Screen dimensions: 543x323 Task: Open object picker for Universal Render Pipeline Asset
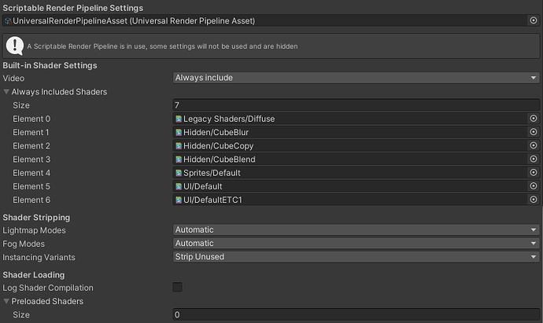click(x=533, y=20)
